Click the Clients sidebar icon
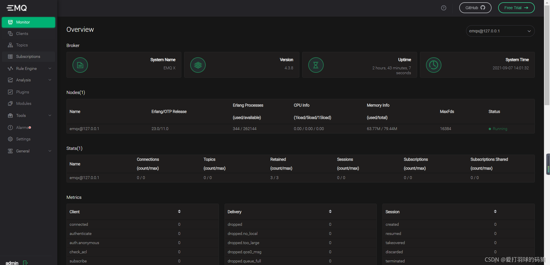The image size is (550, 265). (x=10, y=34)
